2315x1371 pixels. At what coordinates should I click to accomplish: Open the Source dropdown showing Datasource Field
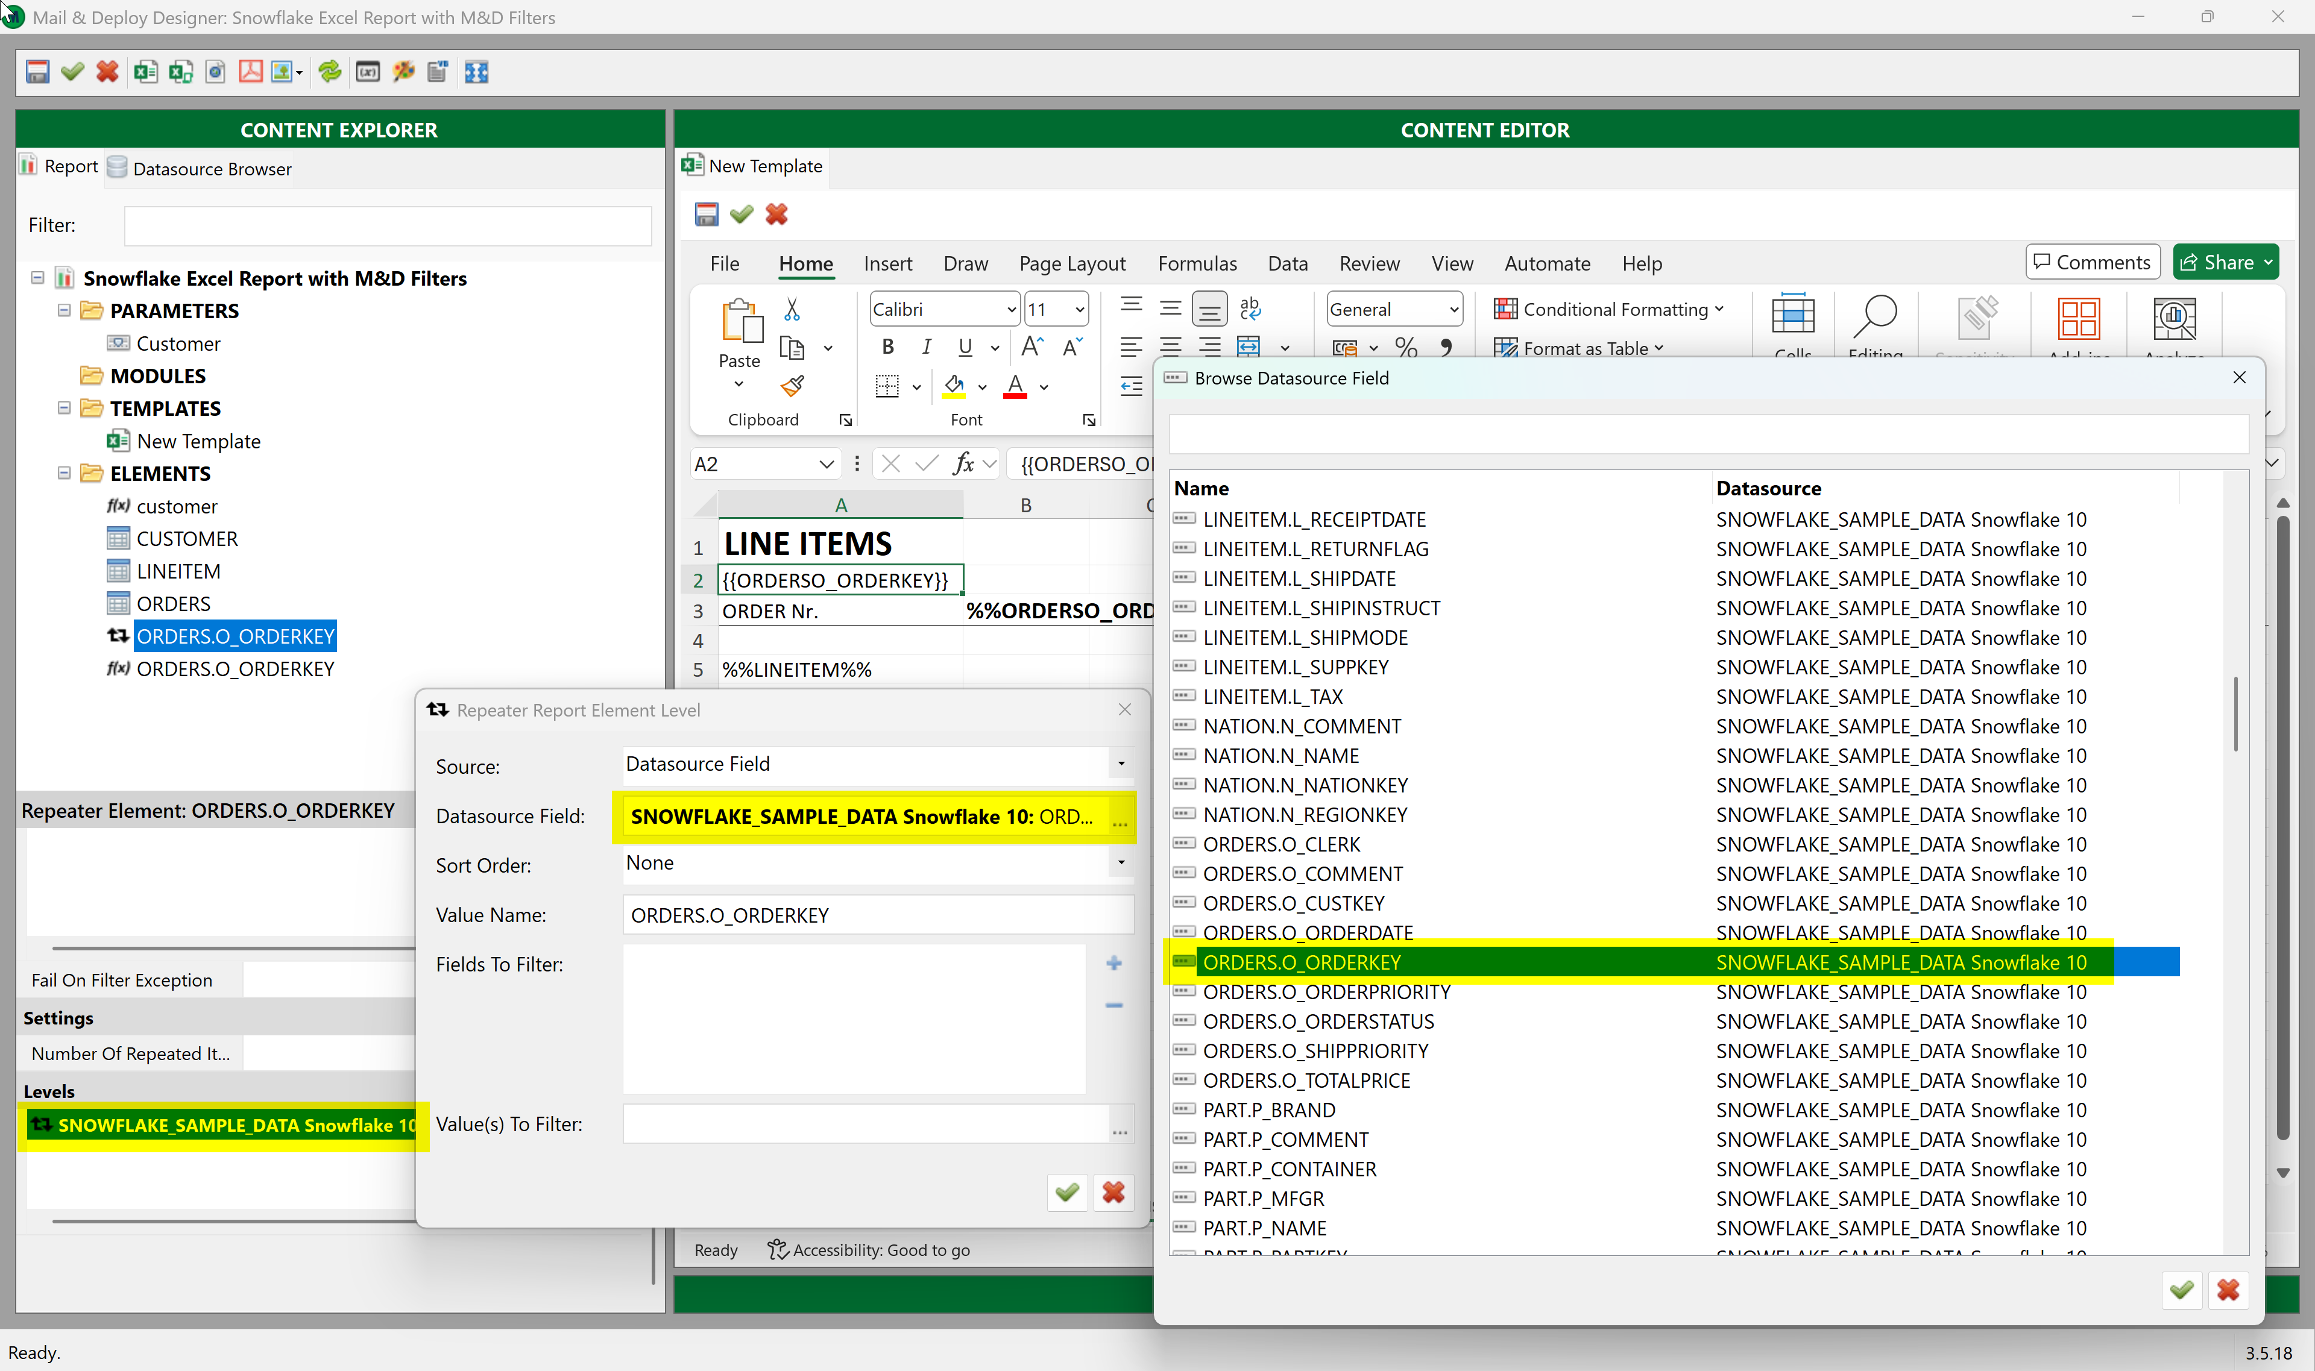[x=1121, y=764]
